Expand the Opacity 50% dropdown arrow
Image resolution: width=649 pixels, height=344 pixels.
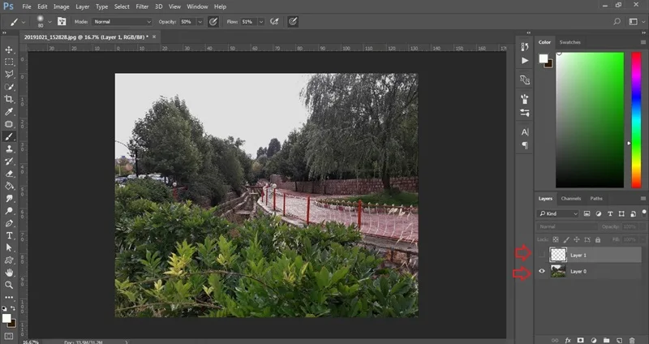200,22
